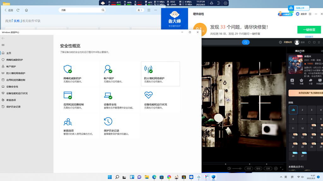Click the download (下载) icon in video player
Image resolution: width=323 pixels, height=181 pixels.
(292, 80)
